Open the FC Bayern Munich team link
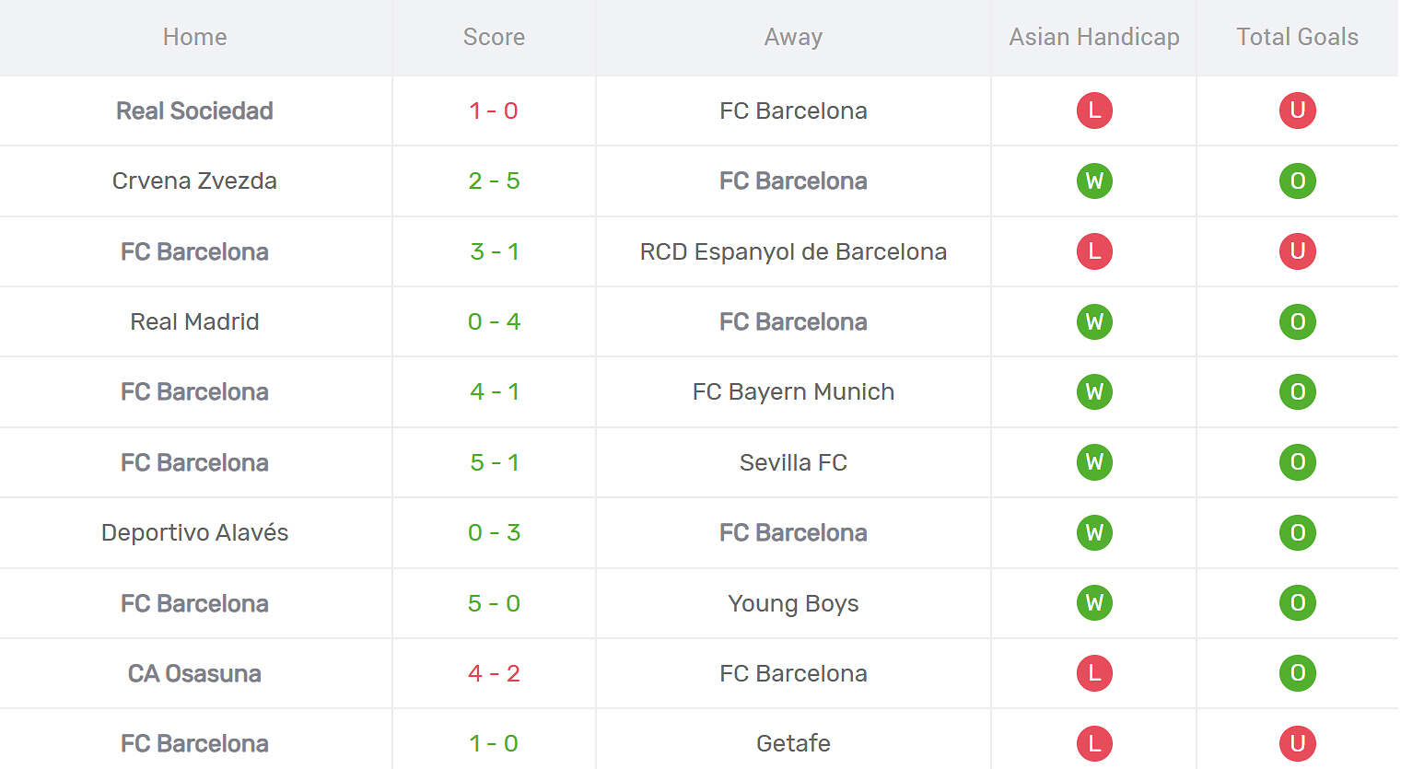 pos(793,392)
